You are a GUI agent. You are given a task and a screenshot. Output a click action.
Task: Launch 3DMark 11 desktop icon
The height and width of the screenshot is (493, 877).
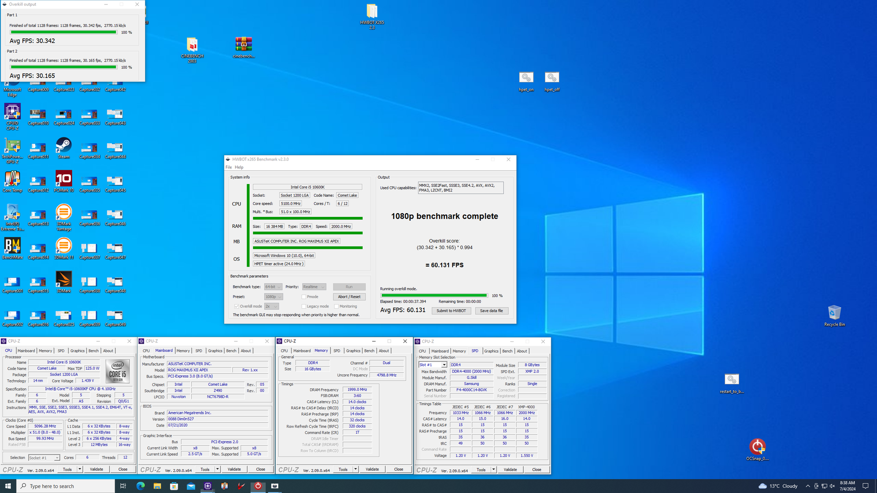tap(63, 249)
